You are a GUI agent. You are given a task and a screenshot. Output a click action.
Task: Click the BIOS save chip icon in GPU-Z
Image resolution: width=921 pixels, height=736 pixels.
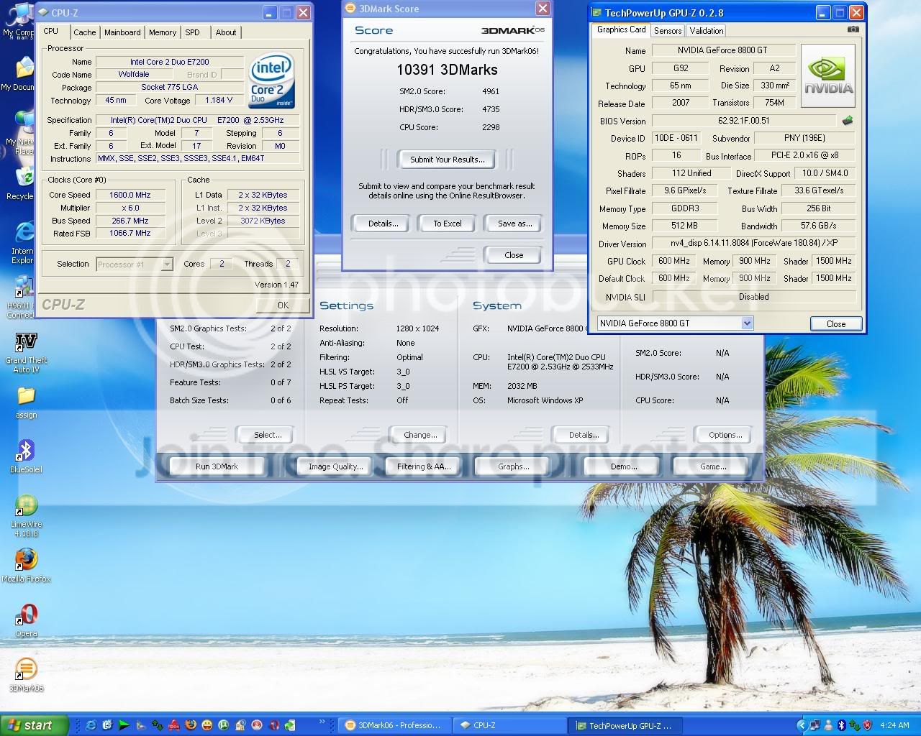[848, 121]
